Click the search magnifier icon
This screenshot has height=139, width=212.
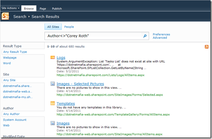[x=145, y=36]
